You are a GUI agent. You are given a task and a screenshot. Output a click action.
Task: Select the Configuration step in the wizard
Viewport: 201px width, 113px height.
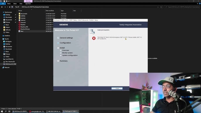point(65,43)
